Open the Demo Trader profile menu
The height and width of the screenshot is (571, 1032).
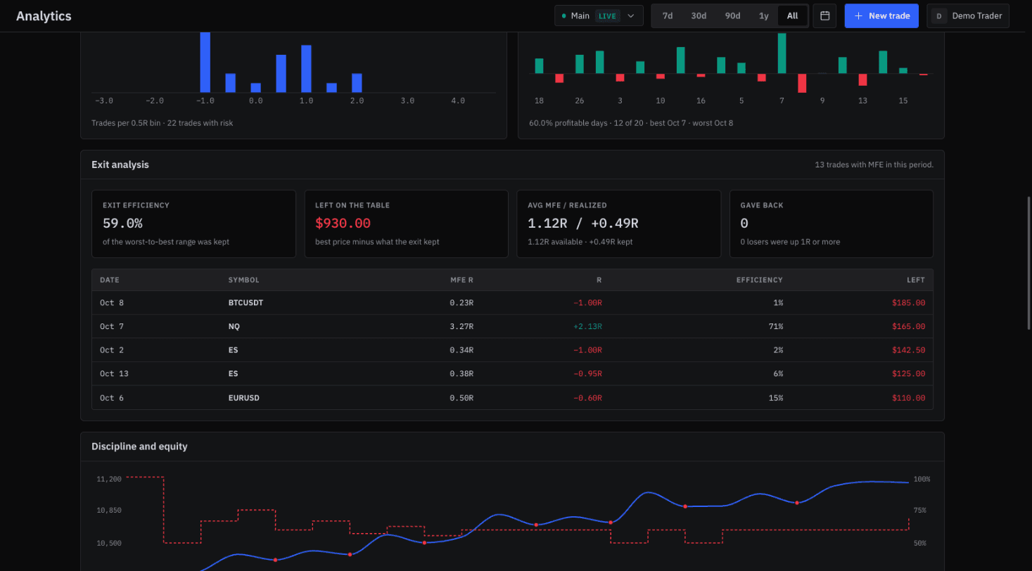(968, 15)
